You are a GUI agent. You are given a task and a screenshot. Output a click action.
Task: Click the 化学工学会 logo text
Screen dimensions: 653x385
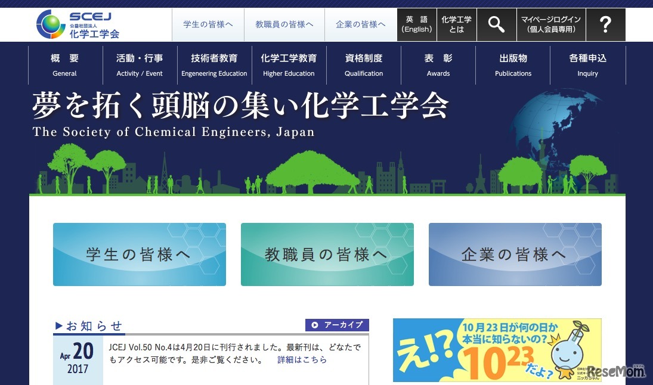[x=94, y=34]
